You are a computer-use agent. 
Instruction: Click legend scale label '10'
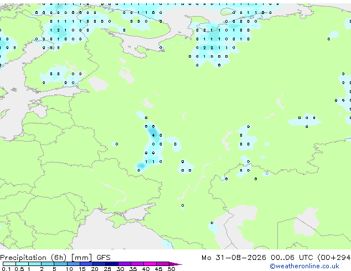coord(69,269)
